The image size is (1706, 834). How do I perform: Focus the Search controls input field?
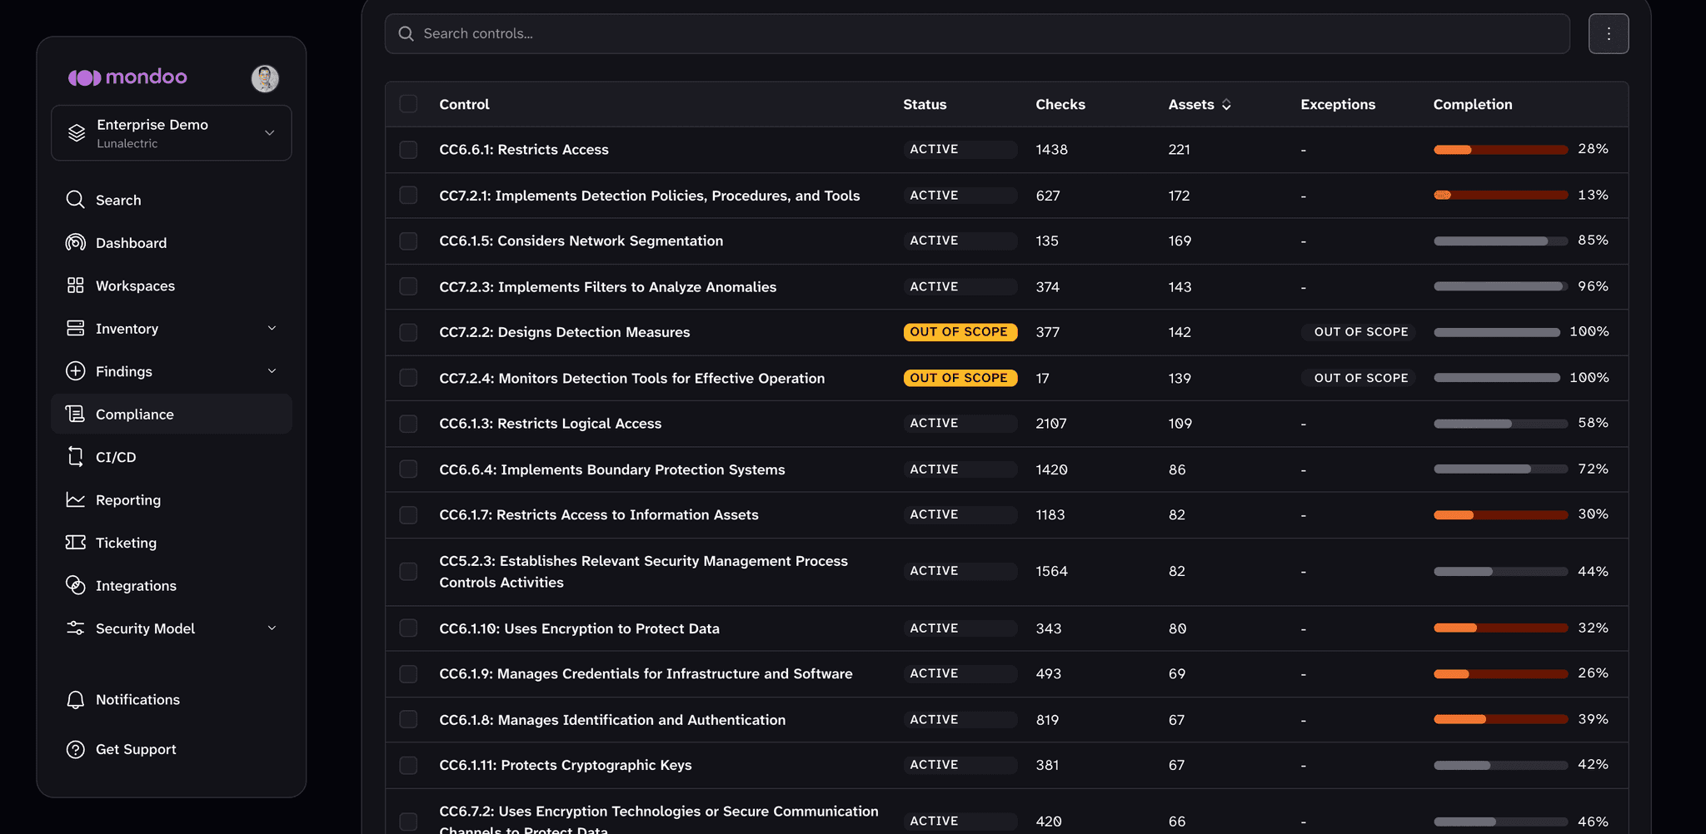[x=977, y=34]
